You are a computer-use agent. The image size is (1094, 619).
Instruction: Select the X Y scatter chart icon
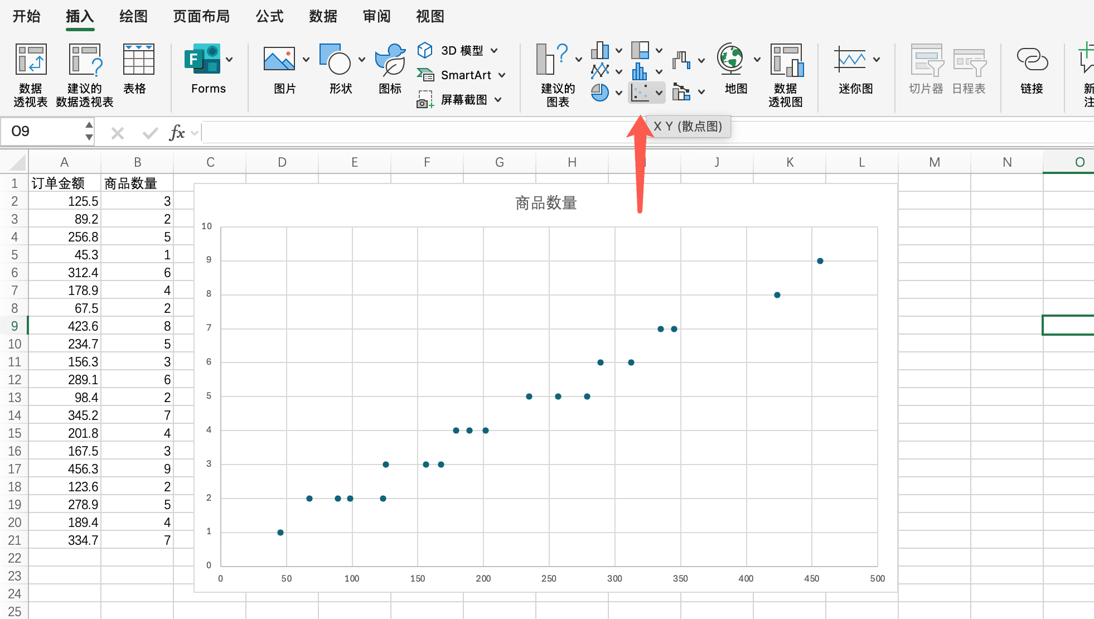(640, 93)
